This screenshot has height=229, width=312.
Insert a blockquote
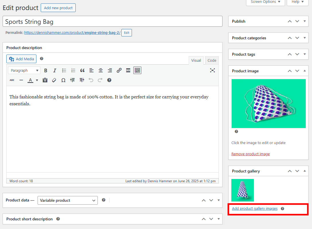(x=82, y=70)
